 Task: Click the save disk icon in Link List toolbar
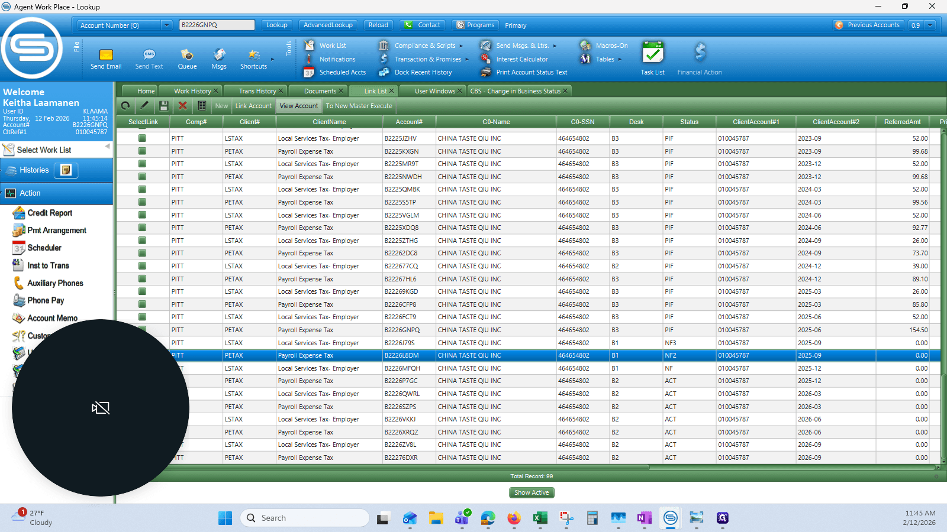coord(164,106)
